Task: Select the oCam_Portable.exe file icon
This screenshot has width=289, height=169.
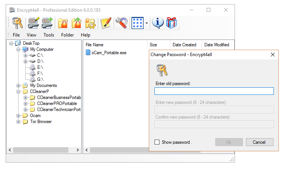Action: (x=88, y=53)
